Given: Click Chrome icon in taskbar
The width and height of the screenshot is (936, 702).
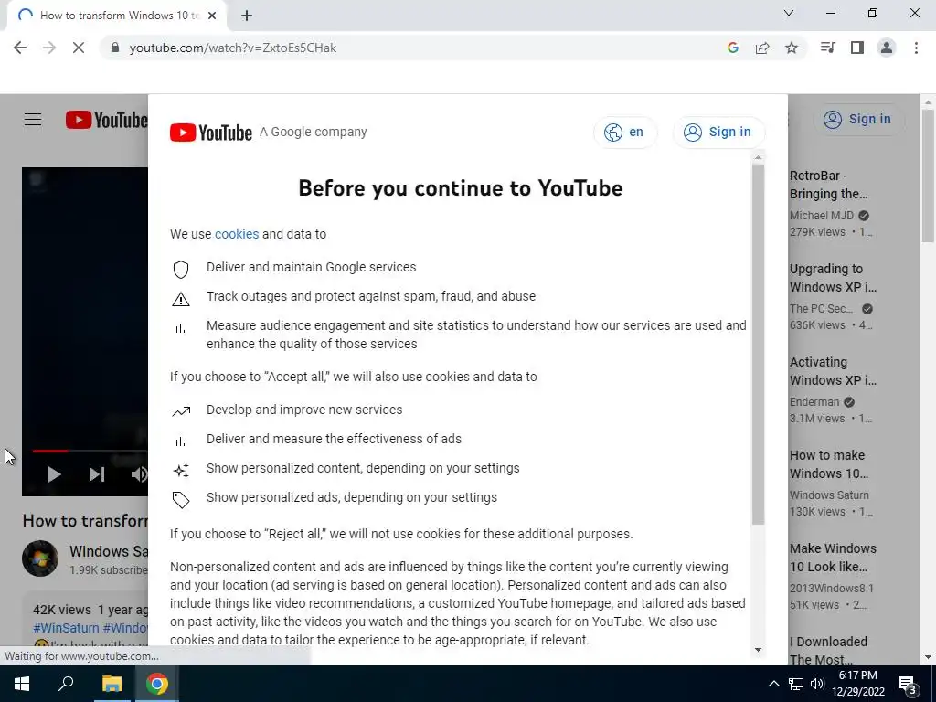Looking at the screenshot, I should tap(156, 684).
